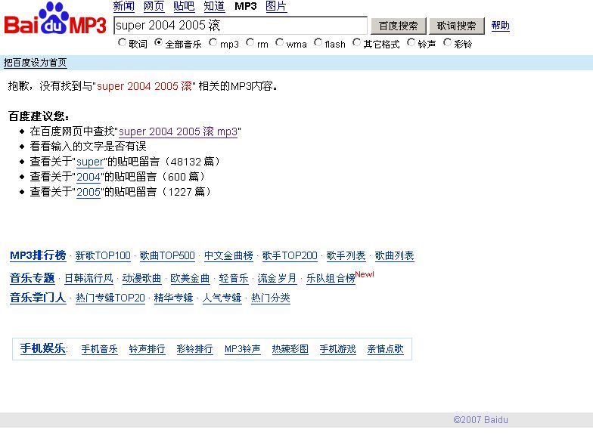Click the Baidu MP3 logo

[x=55, y=19]
